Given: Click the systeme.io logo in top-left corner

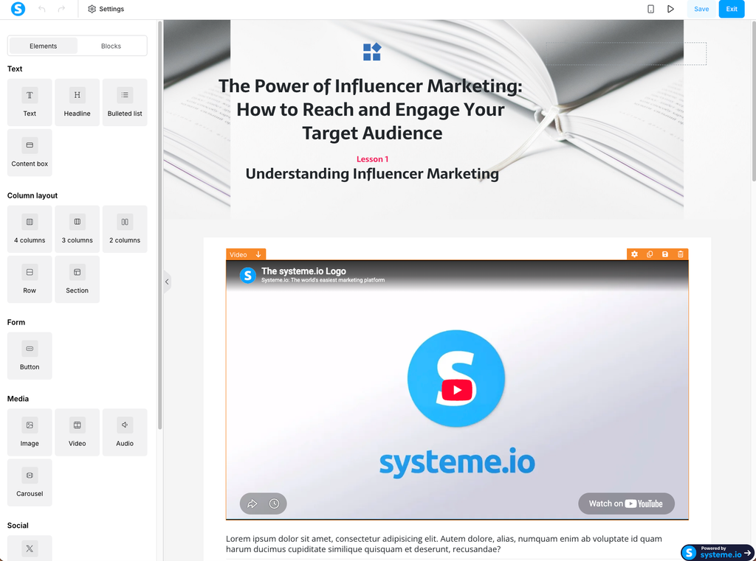Looking at the screenshot, I should [18, 9].
